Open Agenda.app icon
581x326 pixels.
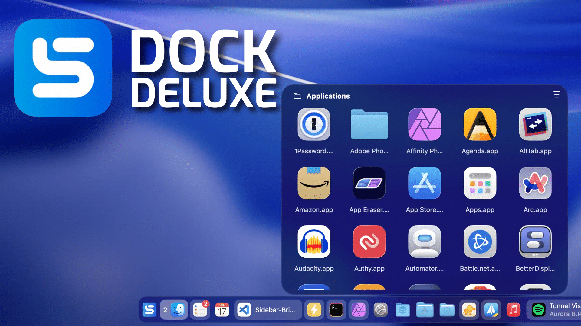tap(480, 124)
